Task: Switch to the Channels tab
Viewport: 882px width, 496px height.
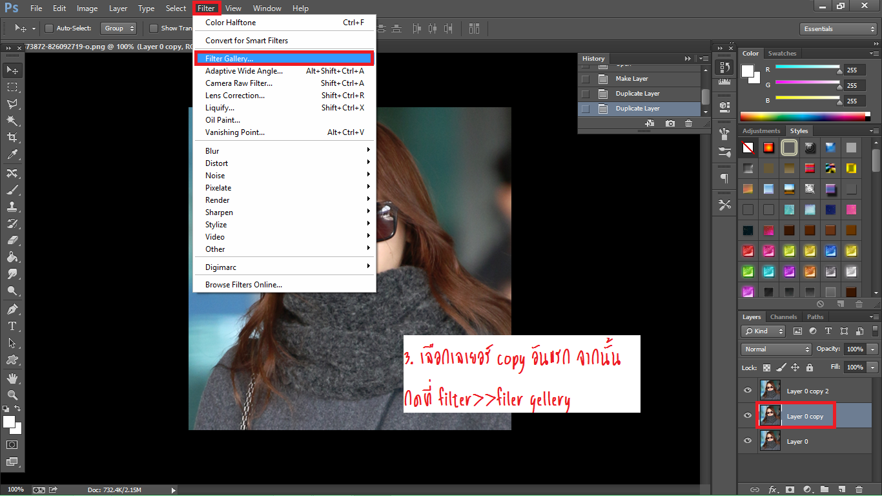Action: (783, 317)
